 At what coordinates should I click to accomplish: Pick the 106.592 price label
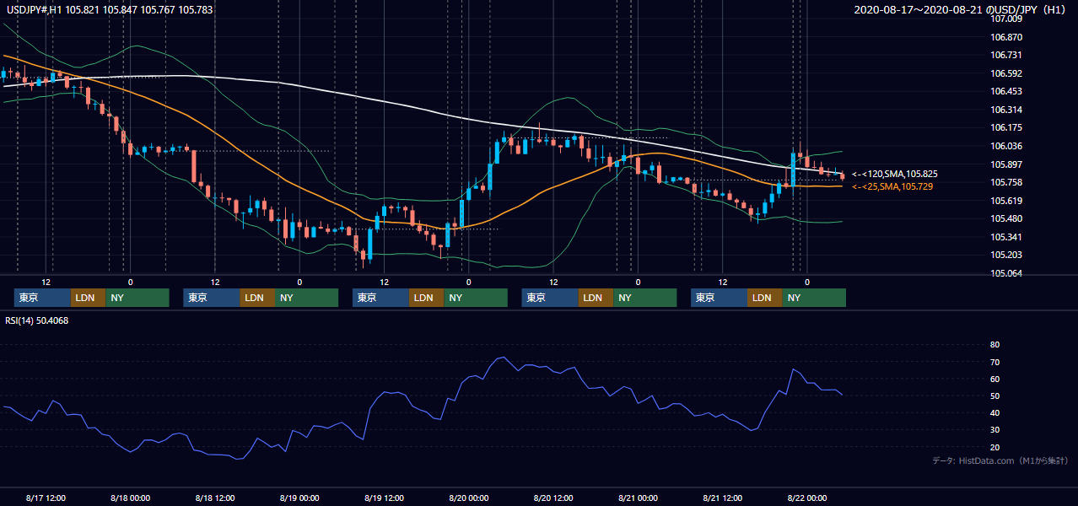[x=1006, y=73]
